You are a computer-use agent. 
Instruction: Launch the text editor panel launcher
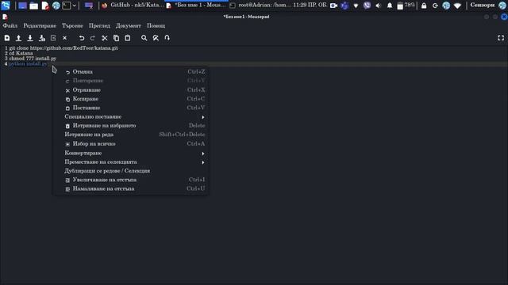pos(45,6)
